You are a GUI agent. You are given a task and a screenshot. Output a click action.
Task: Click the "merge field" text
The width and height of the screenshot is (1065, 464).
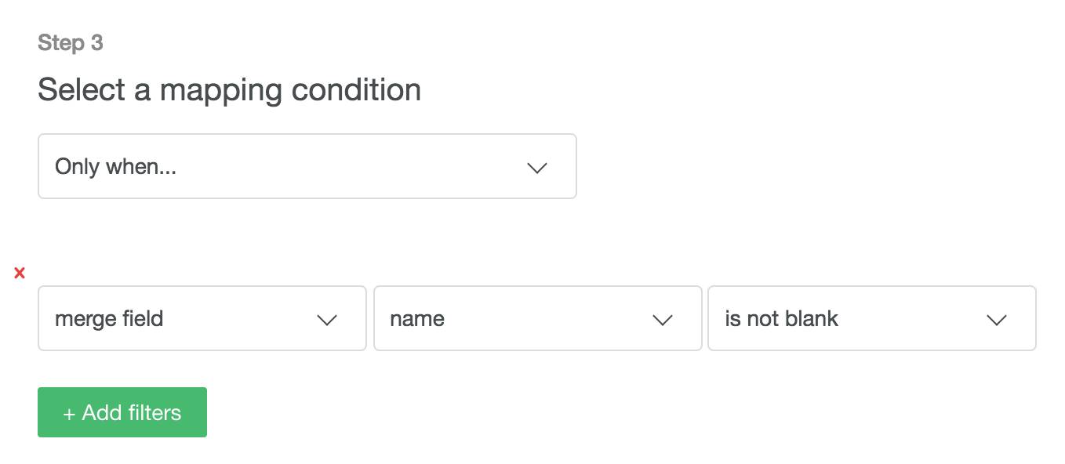(109, 319)
